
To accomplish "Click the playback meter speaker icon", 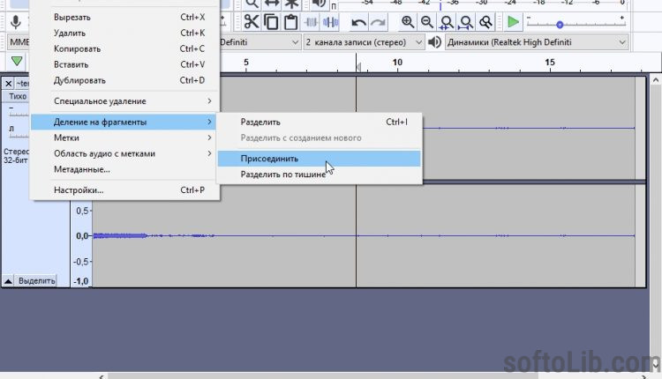I will pyautogui.click(x=319, y=4).
